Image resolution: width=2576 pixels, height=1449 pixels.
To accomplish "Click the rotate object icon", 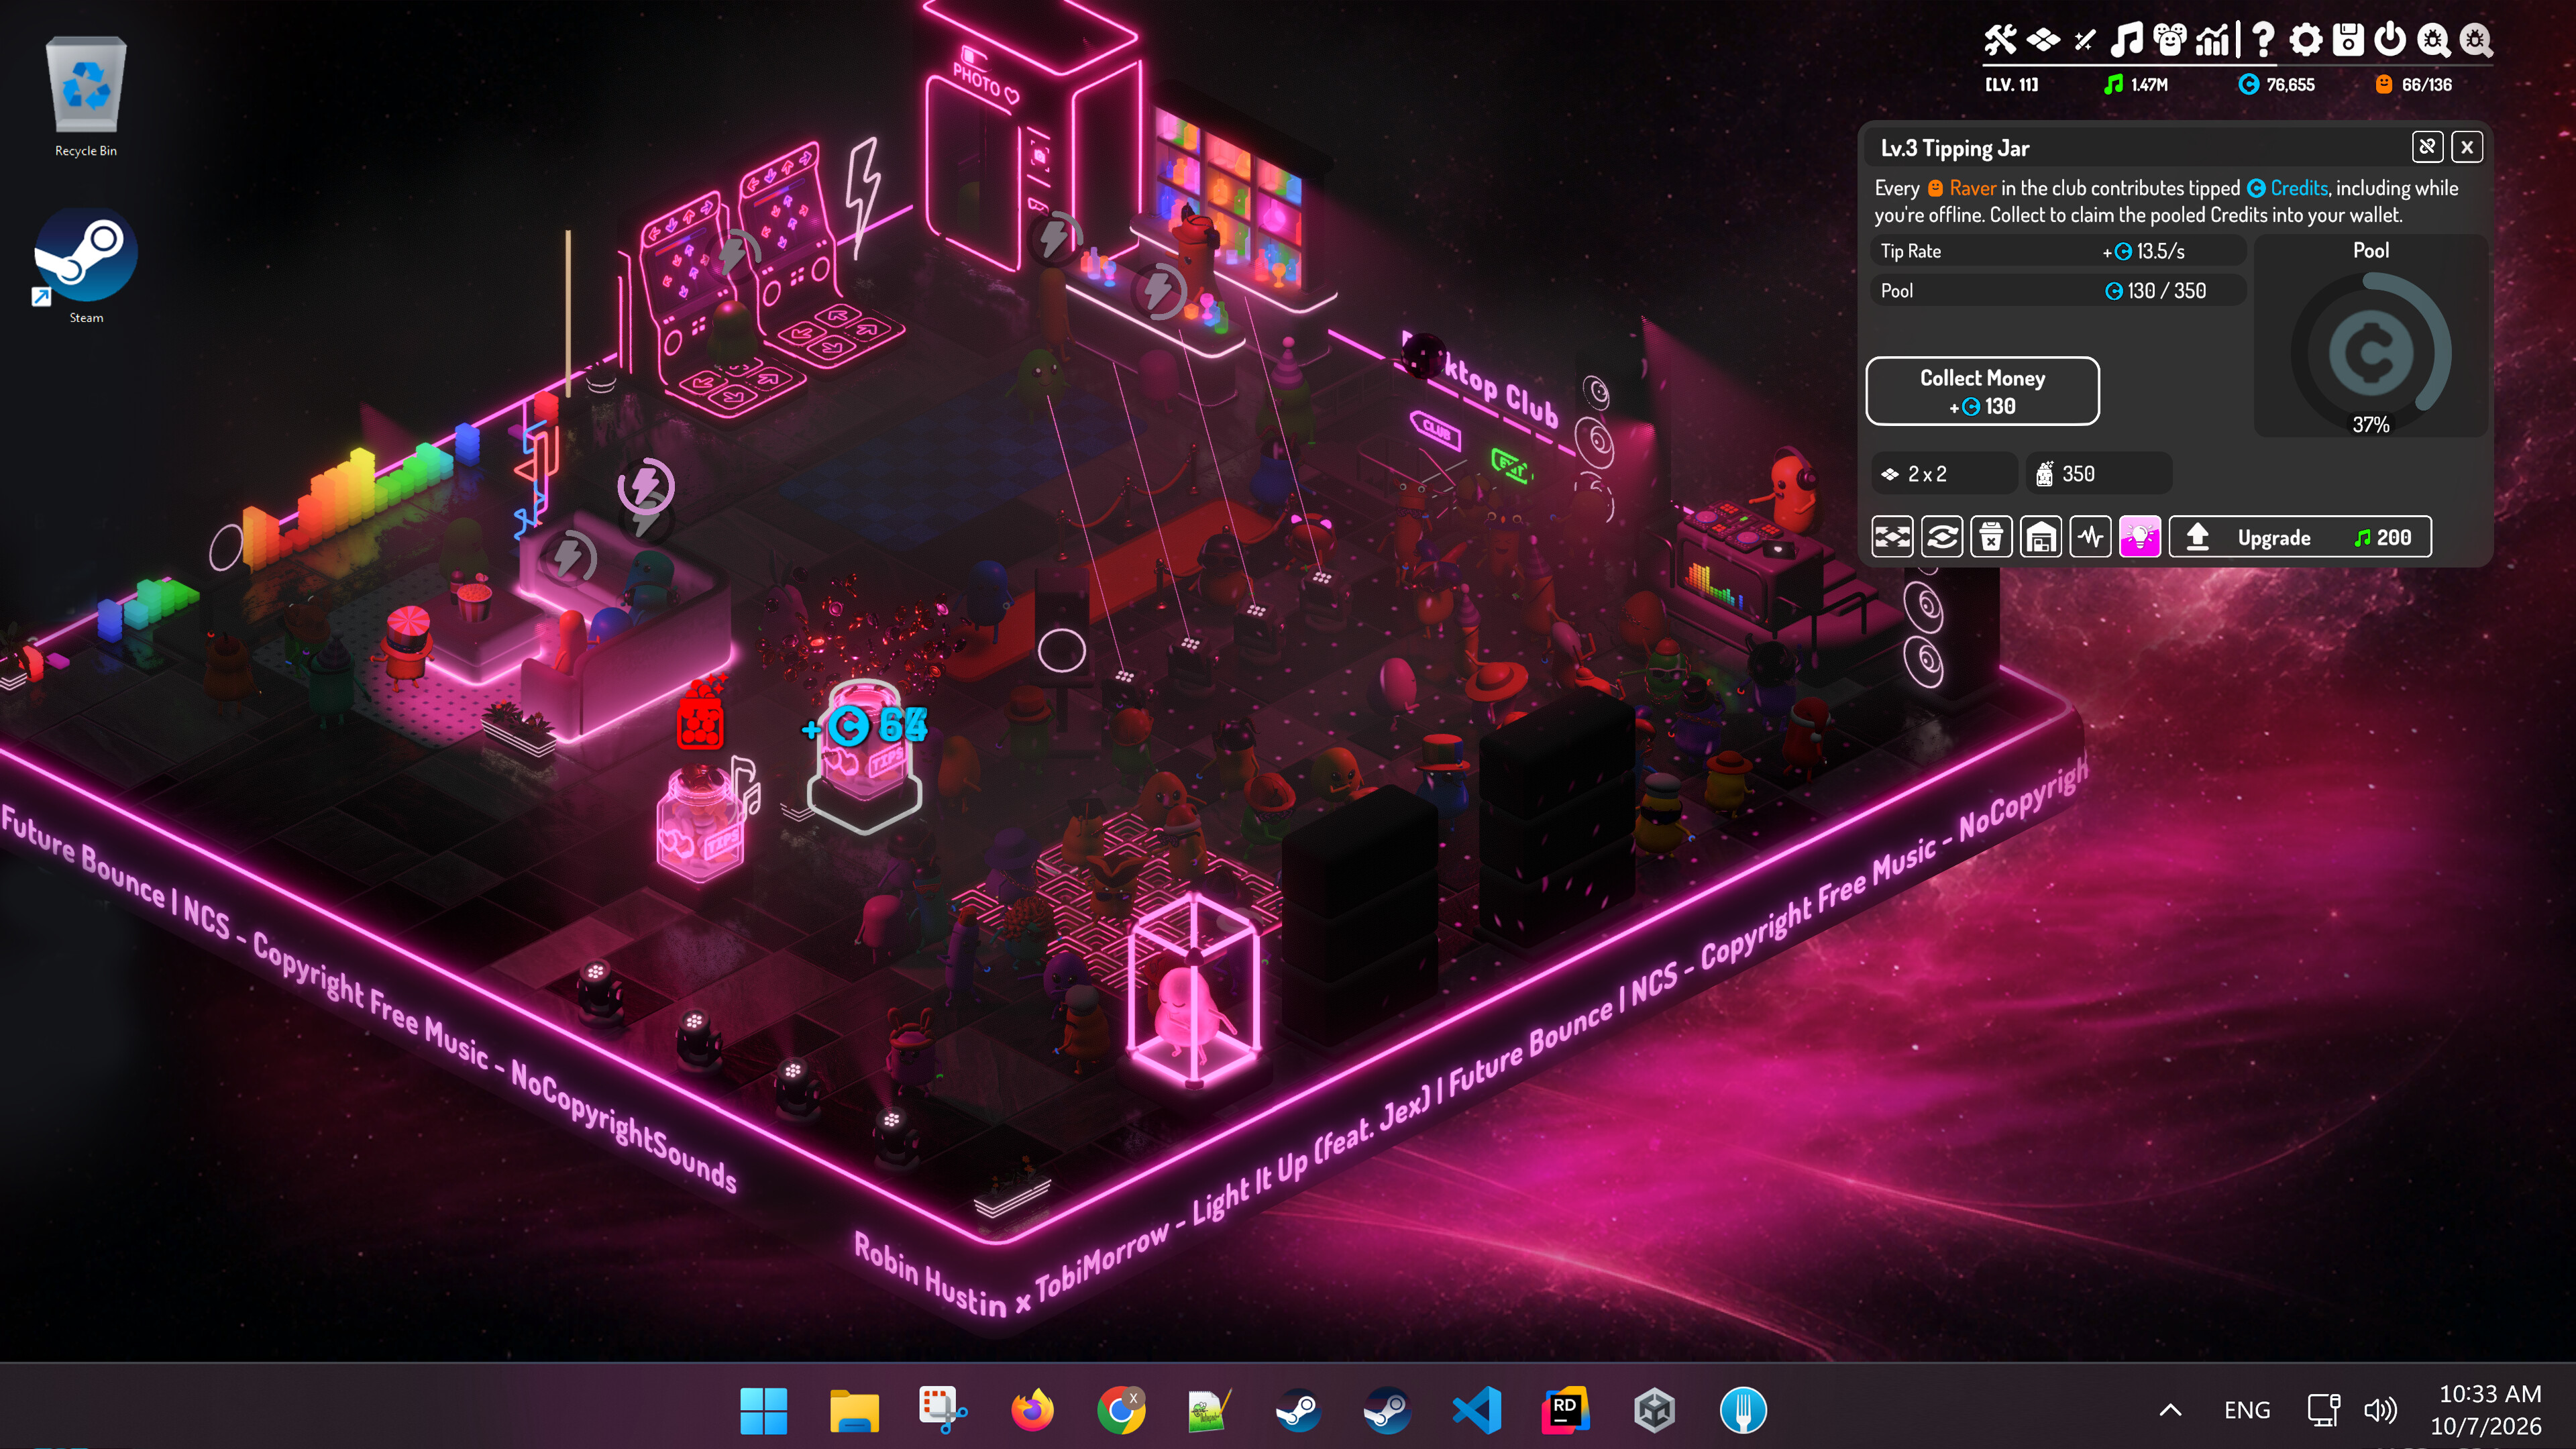I will (1942, 537).
